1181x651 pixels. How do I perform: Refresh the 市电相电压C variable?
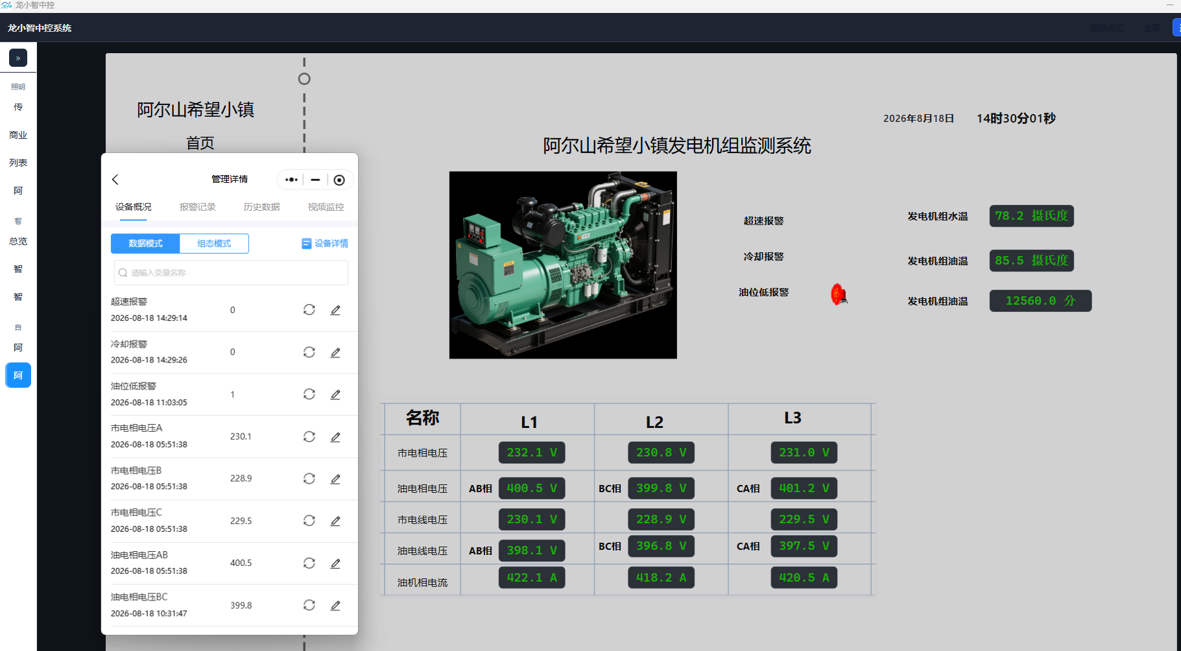(309, 521)
